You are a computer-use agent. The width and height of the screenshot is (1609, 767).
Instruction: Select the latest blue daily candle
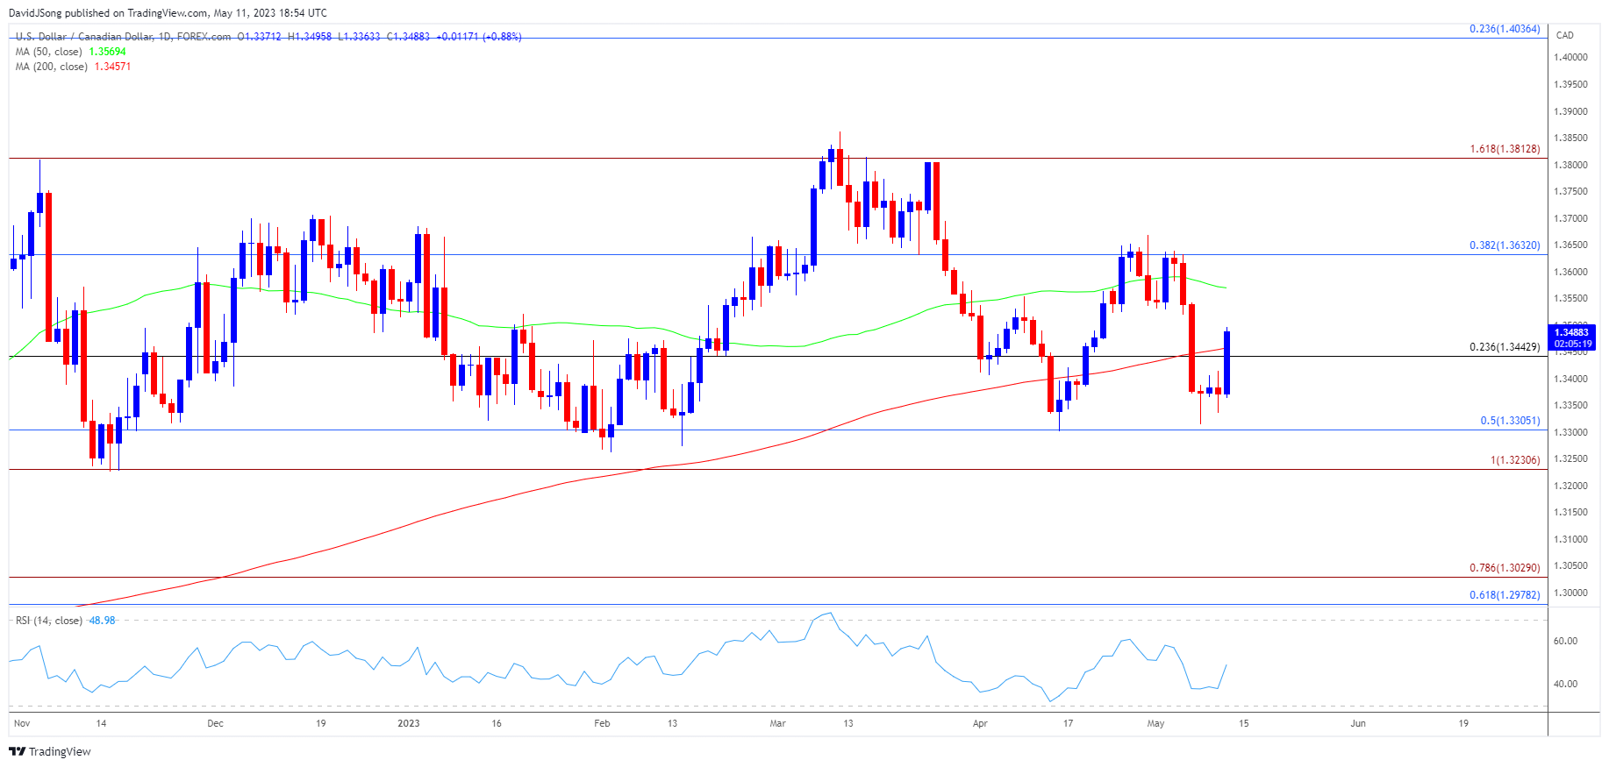(1226, 362)
